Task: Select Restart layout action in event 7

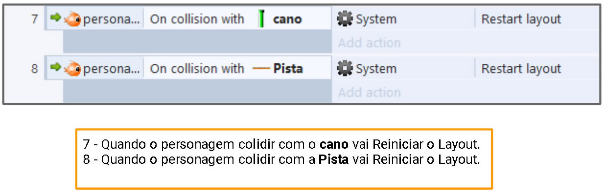Action: (521, 20)
